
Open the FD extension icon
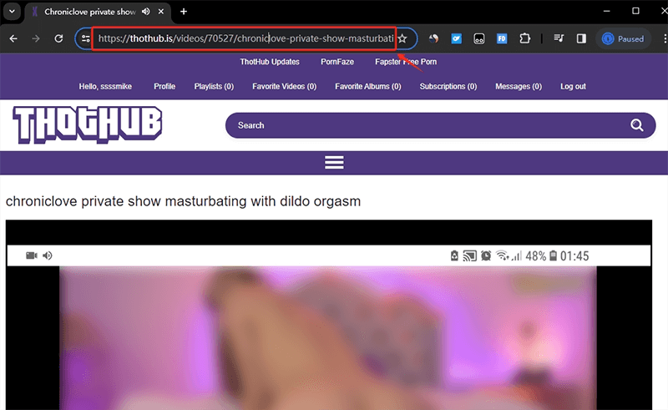pos(502,38)
